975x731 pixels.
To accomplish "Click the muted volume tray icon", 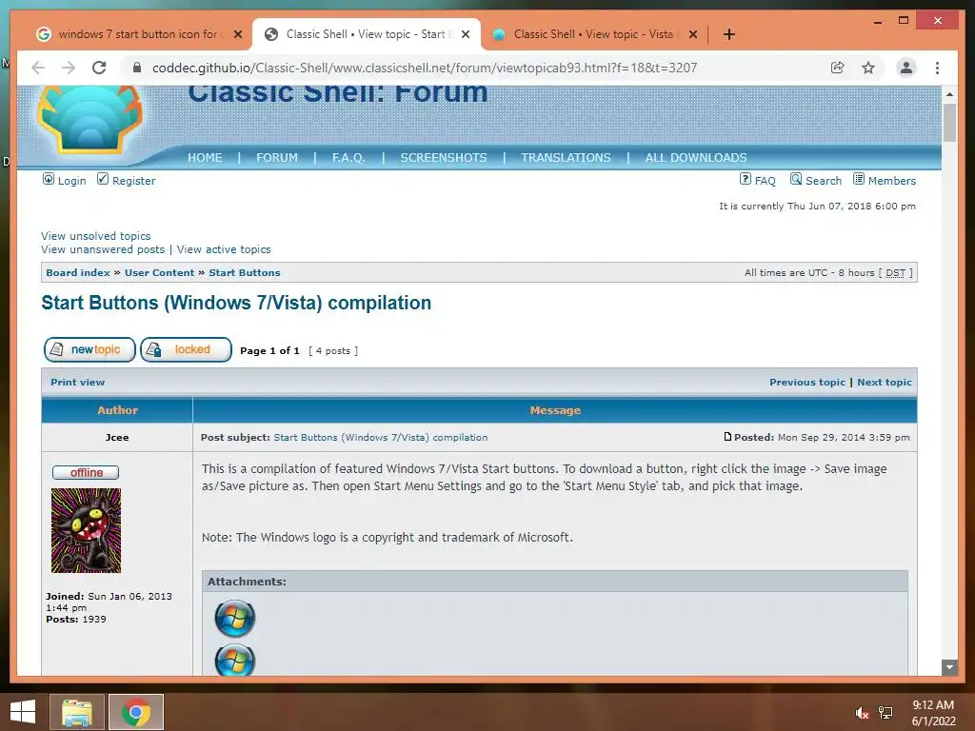I will pos(861,713).
